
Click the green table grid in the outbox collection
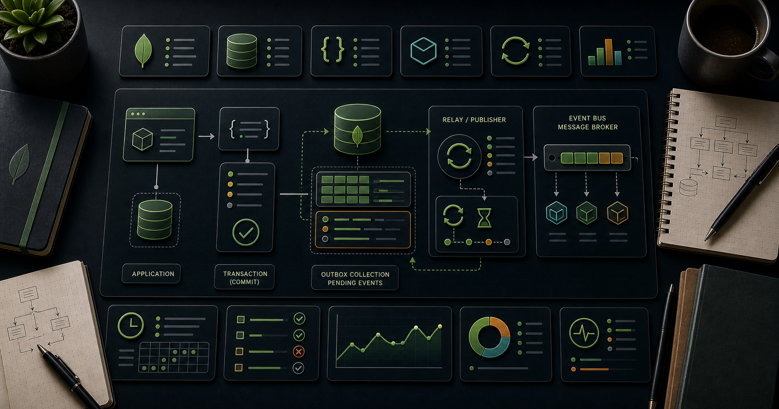pyautogui.click(x=345, y=189)
